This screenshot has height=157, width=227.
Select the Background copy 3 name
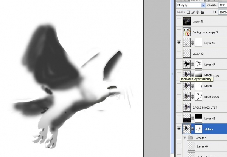tap(205, 32)
